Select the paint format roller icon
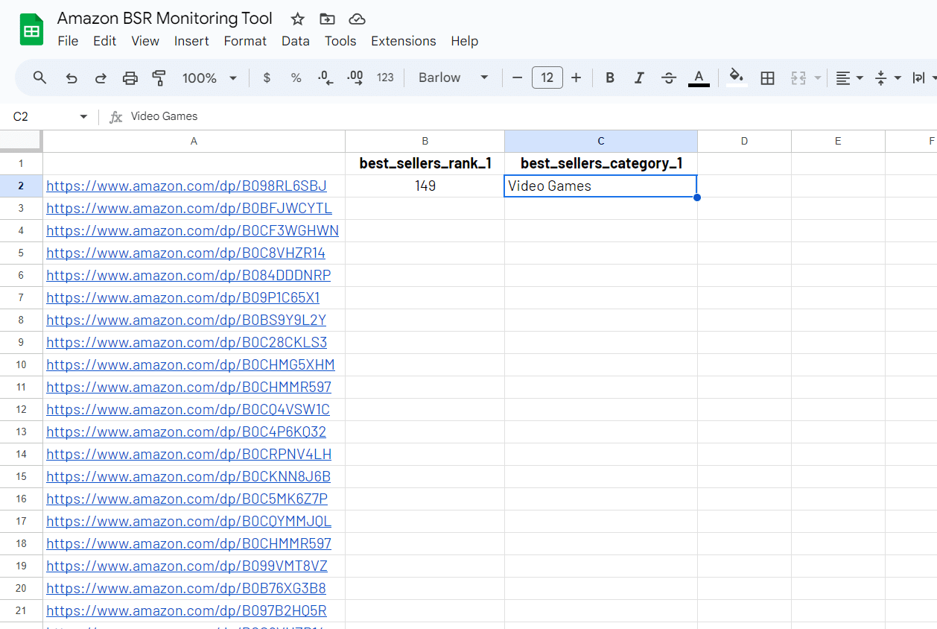This screenshot has width=937, height=629. coord(159,78)
